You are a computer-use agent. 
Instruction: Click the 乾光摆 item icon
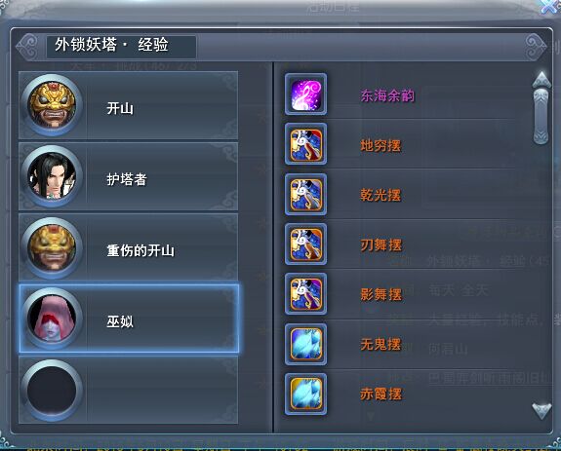click(306, 194)
